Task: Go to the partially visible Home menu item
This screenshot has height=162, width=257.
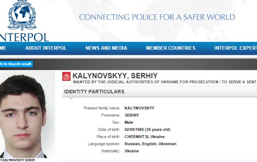Action: coord(3,48)
